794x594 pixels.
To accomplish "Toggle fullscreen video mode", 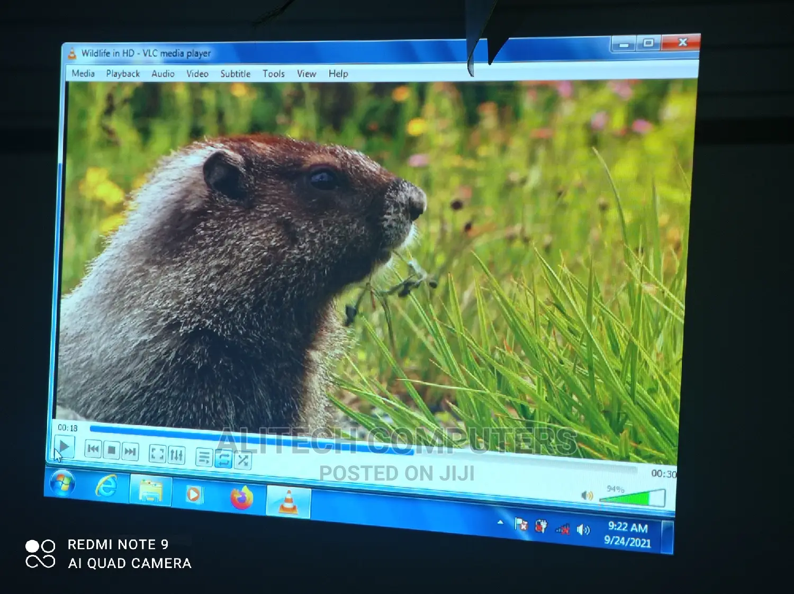I will pyautogui.click(x=158, y=454).
